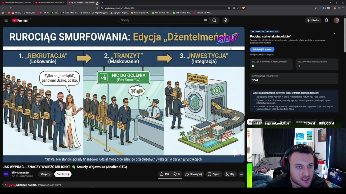
Task: Like the video with 153 likes
Action: [164, 174]
